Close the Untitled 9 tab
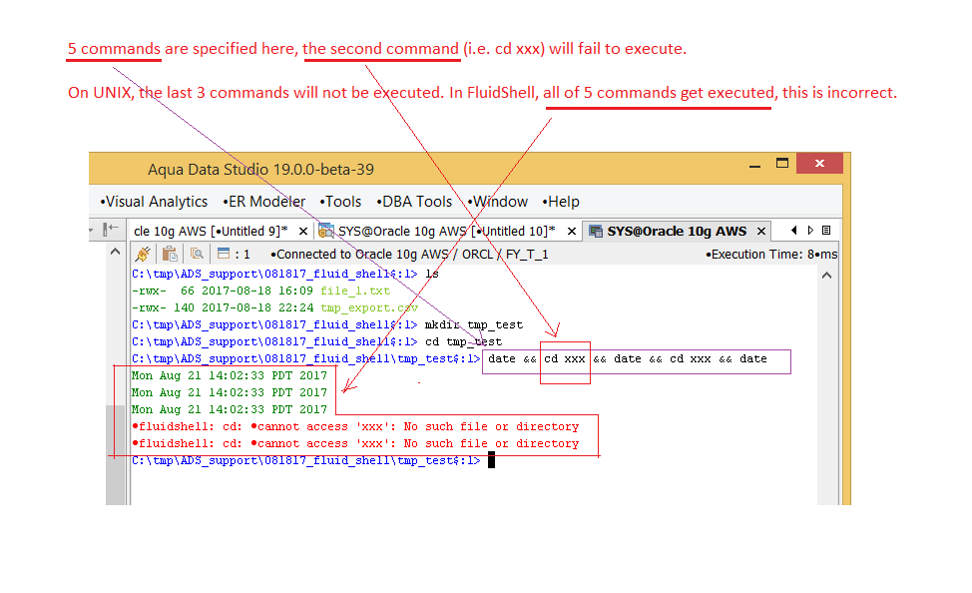The height and width of the screenshot is (593, 972). click(x=303, y=232)
